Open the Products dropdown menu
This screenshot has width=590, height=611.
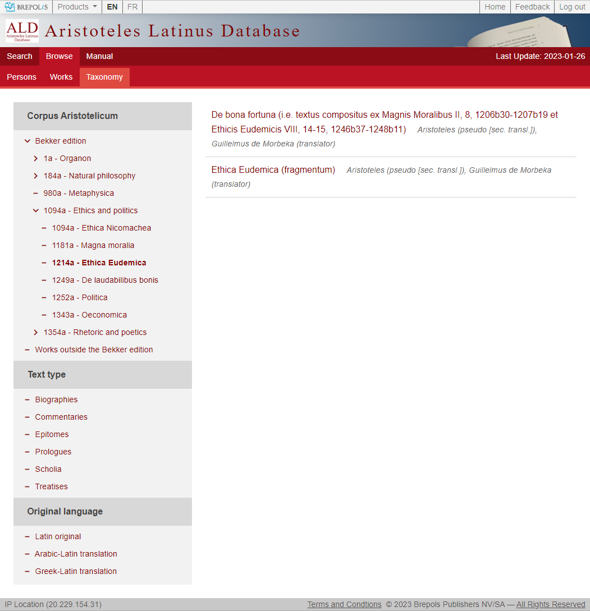(x=76, y=7)
